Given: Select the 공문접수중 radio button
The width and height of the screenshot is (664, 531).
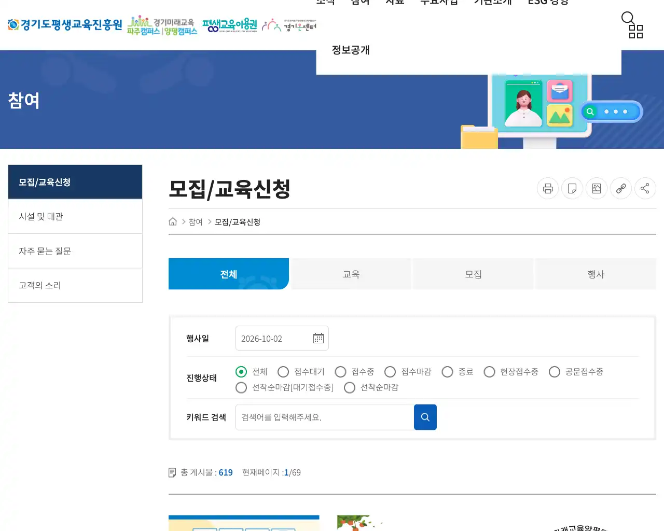Looking at the screenshot, I should (555, 372).
